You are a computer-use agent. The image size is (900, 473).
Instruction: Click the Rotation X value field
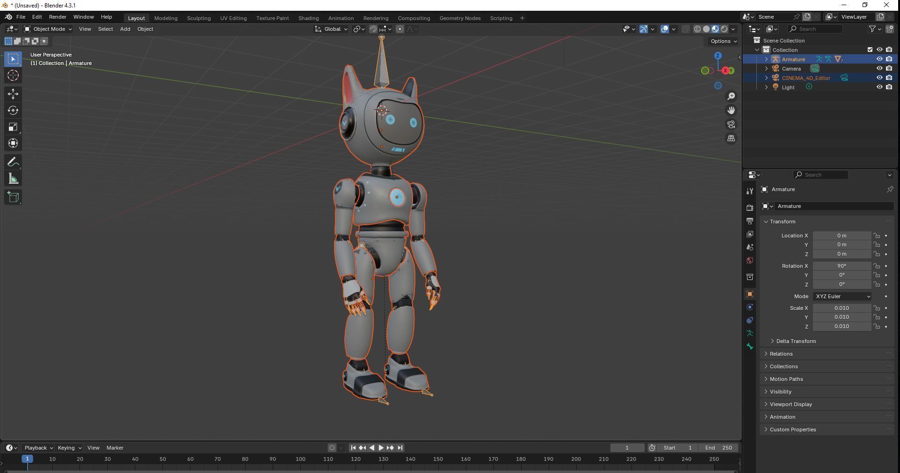coord(842,266)
